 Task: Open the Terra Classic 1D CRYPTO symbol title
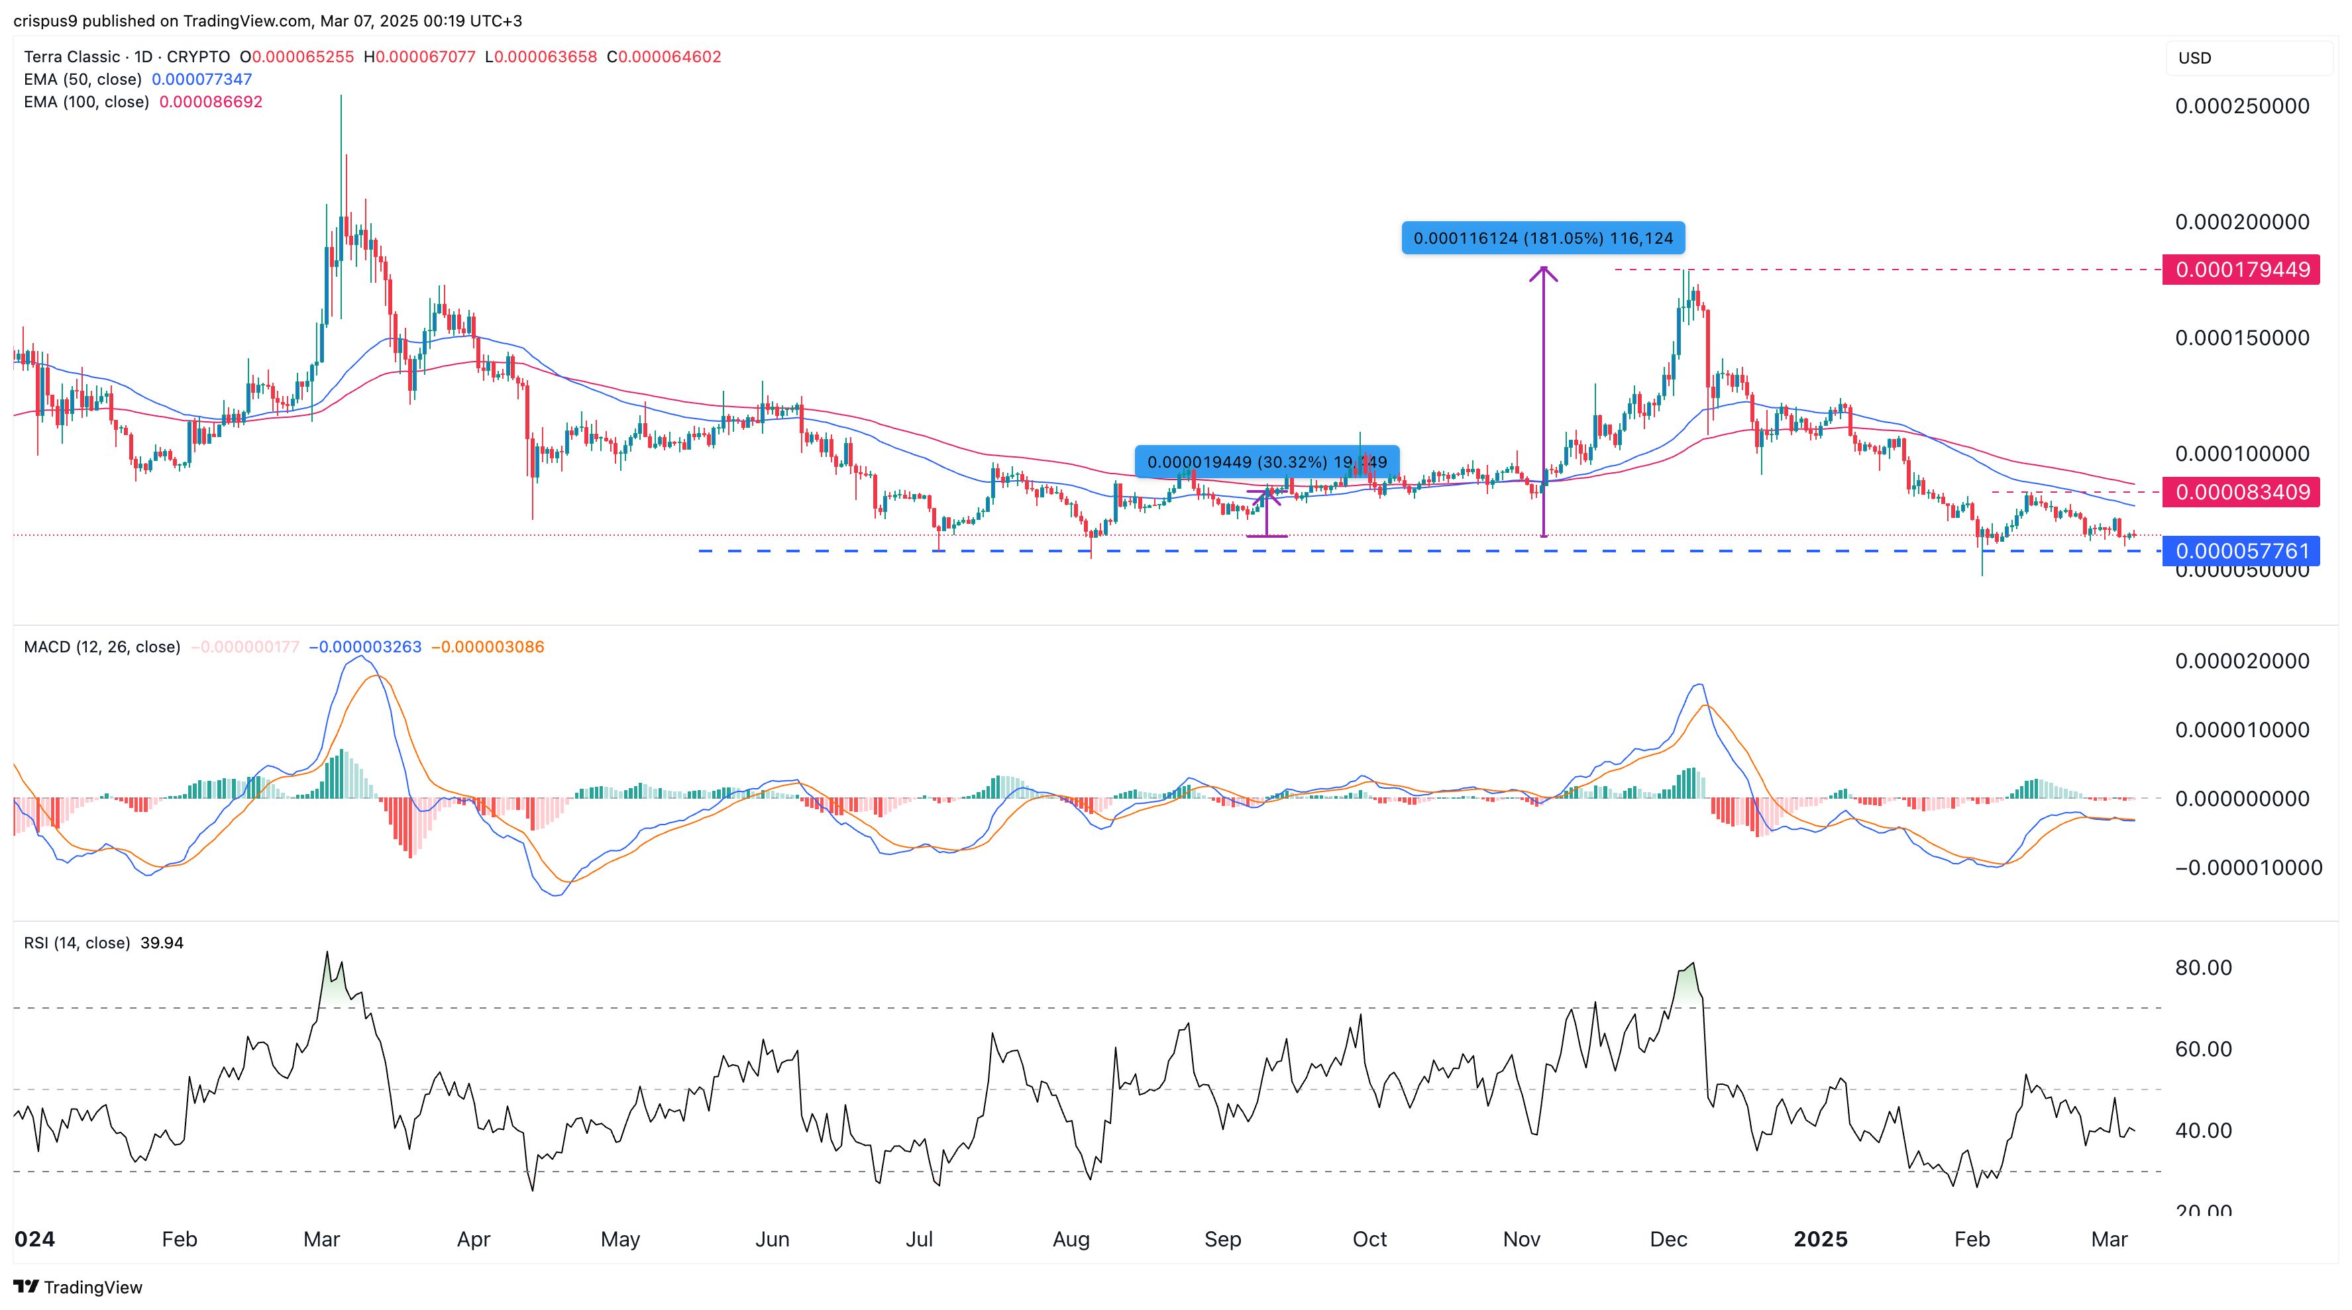[126, 56]
